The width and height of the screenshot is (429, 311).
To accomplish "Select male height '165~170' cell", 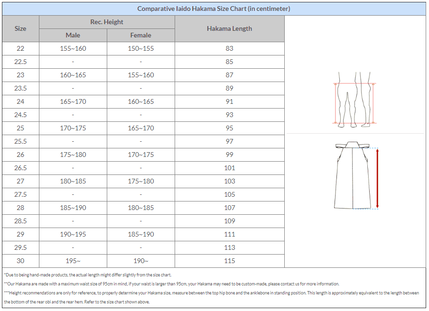I will [73, 101].
